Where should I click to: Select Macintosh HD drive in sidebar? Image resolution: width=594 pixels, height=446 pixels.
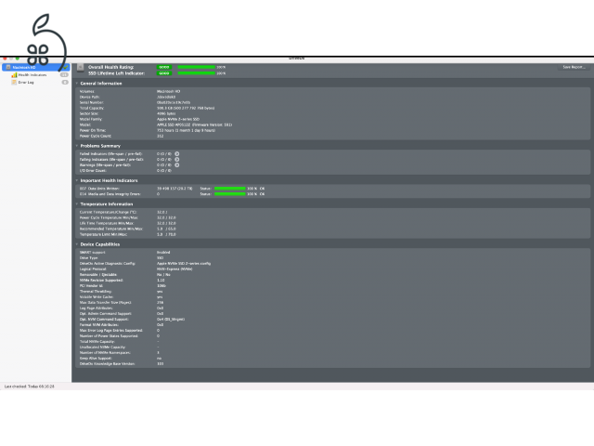[36, 67]
